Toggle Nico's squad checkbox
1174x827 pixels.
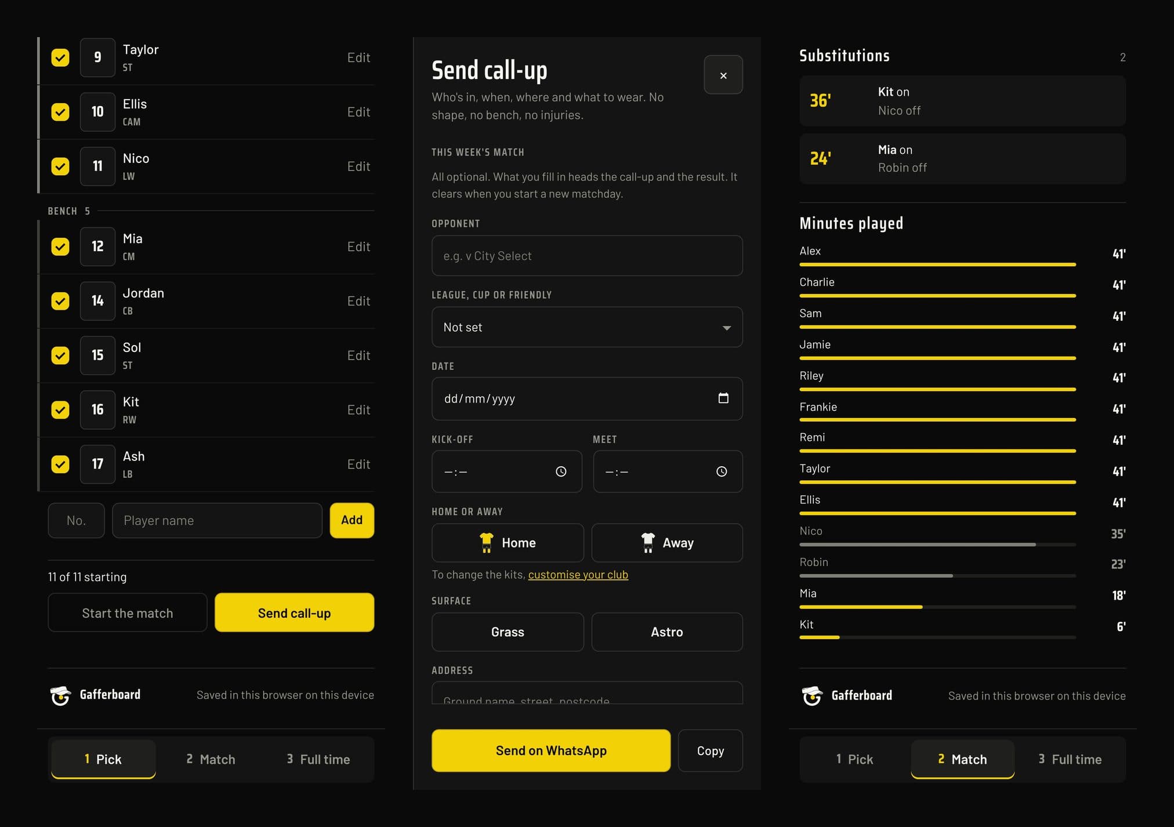point(60,166)
